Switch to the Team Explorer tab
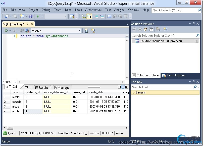203x146 pixels. (x=174, y=75)
